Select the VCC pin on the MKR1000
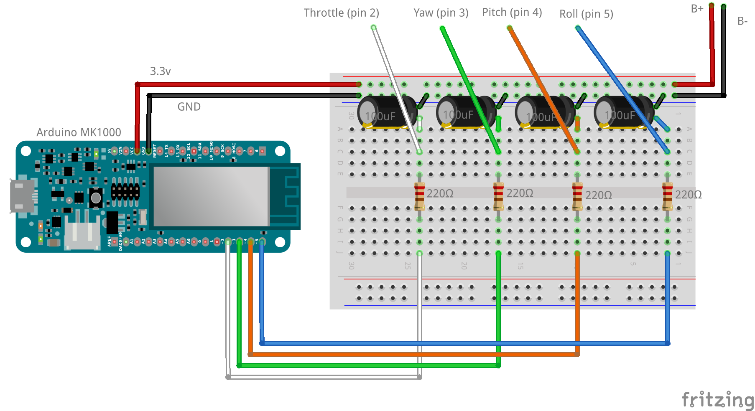 pyautogui.click(x=138, y=151)
